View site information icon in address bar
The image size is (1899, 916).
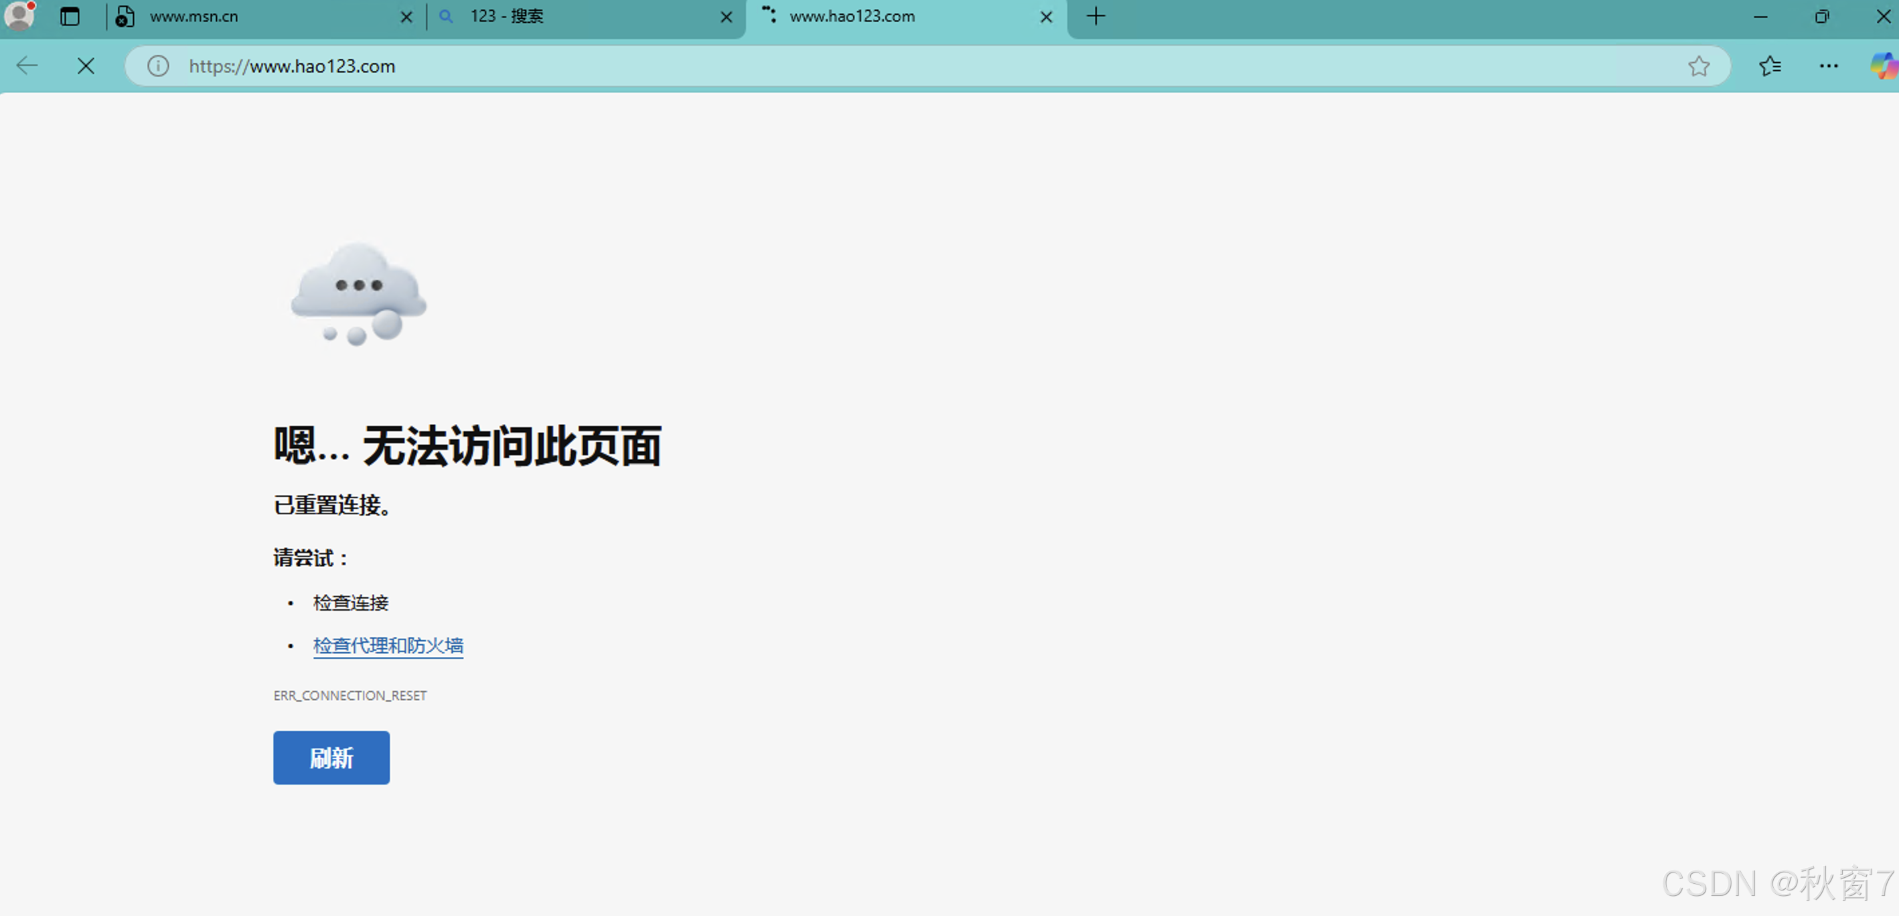click(x=158, y=66)
